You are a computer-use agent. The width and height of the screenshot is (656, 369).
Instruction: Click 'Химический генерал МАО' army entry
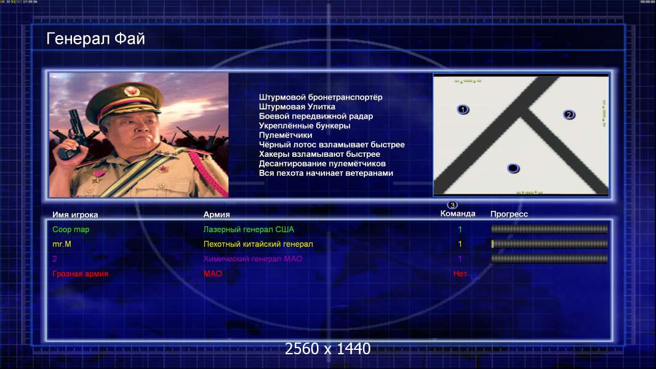[x=253, y=259]
